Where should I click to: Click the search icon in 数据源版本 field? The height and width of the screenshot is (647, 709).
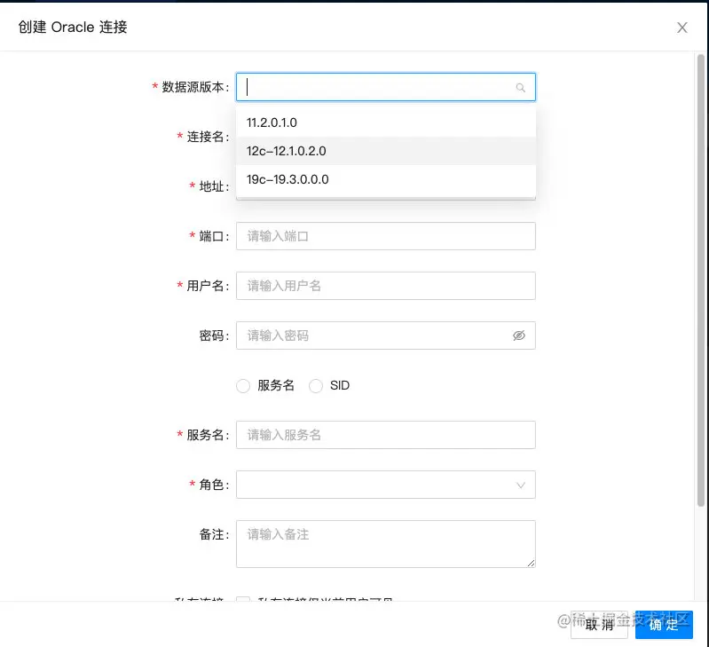[521, 87]
